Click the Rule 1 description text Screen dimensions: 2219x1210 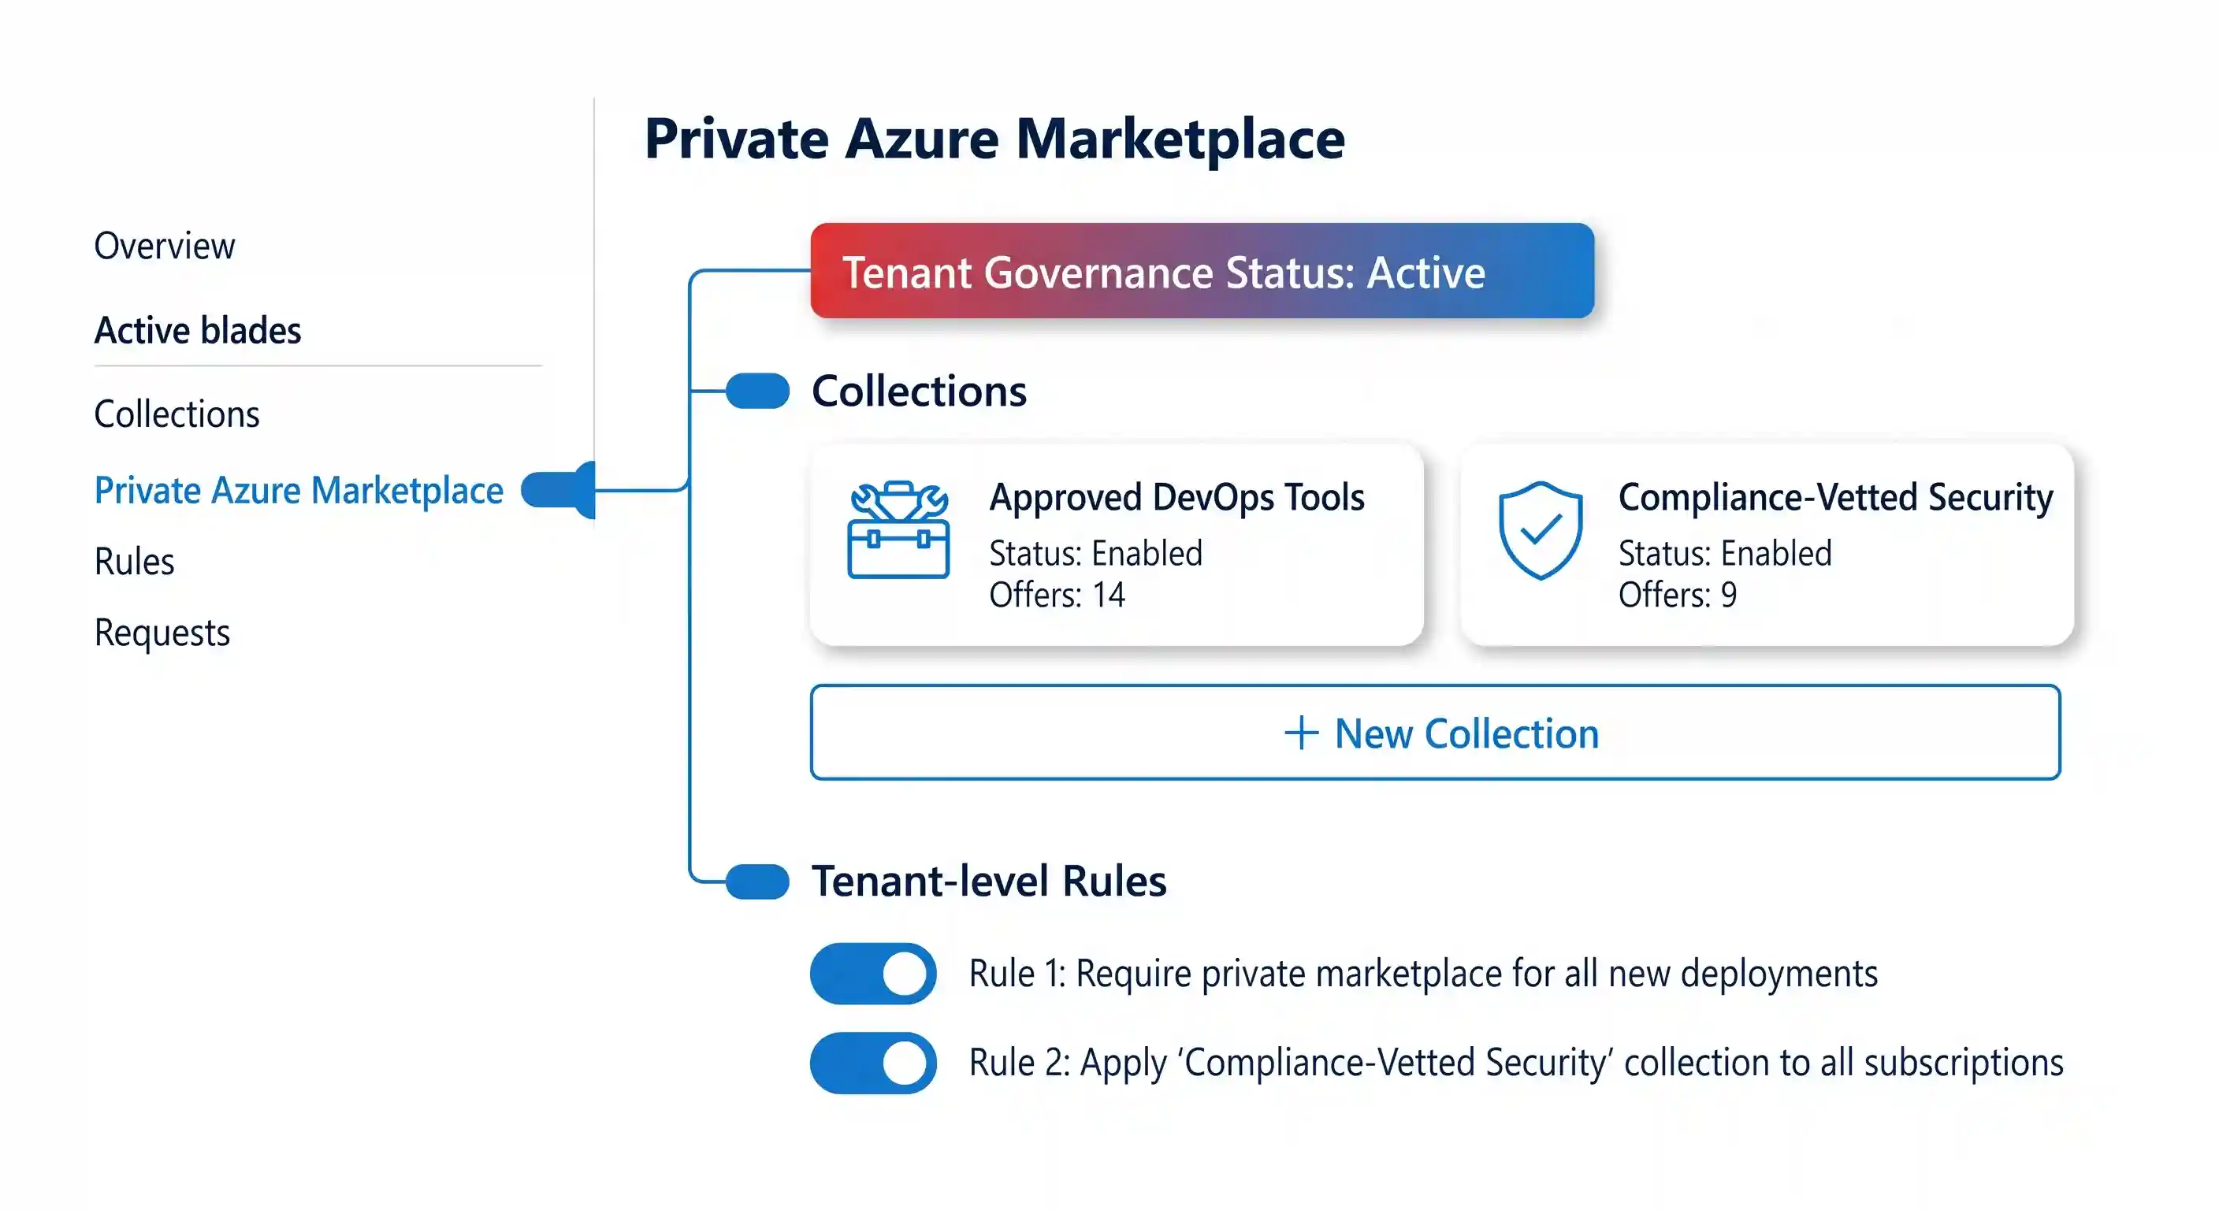point(1423,974)
